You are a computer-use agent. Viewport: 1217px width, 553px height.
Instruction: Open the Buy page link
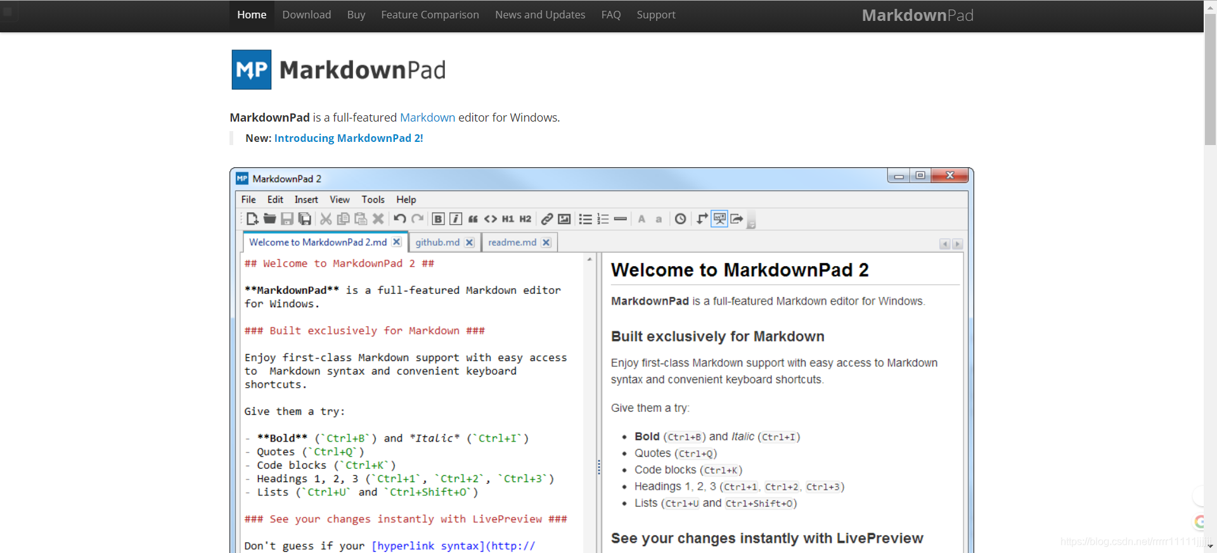pyautogui.click(x=356, y=15)
